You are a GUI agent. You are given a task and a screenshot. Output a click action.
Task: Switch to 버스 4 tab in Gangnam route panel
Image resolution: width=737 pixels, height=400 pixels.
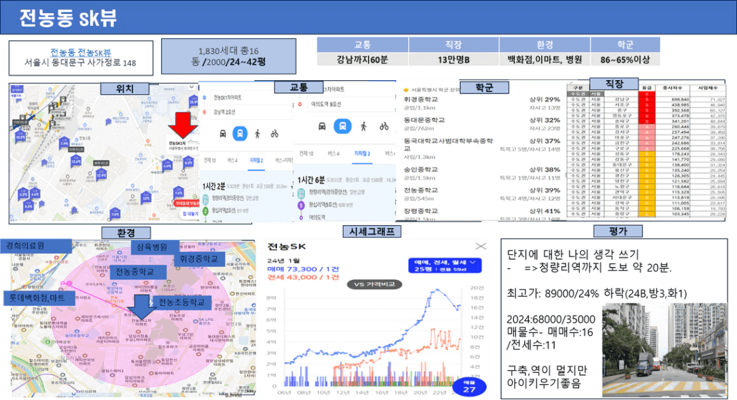pyautogui.click(x=232, y=160)
